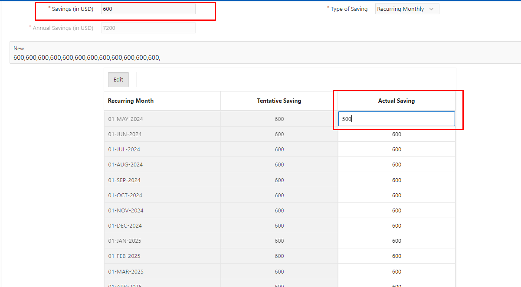
Task: Click the Tentative Saving value for 01-SEP-2024
Action: 279,180
